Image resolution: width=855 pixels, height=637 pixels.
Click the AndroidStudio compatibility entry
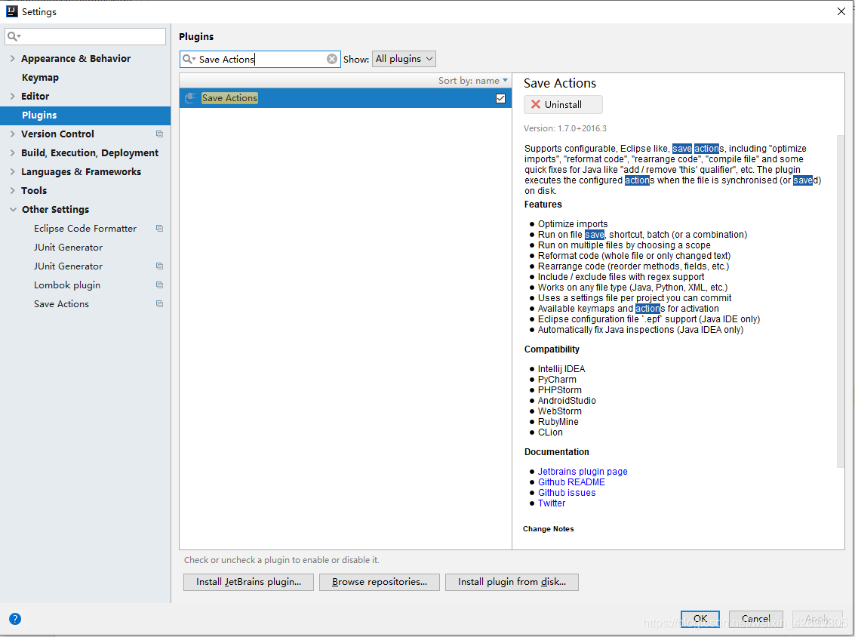point(567,401)
